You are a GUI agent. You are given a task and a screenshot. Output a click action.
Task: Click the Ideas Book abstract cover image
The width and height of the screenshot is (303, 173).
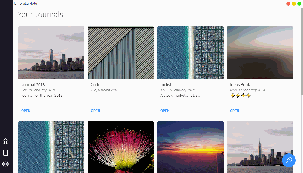[x=260, y=52]
